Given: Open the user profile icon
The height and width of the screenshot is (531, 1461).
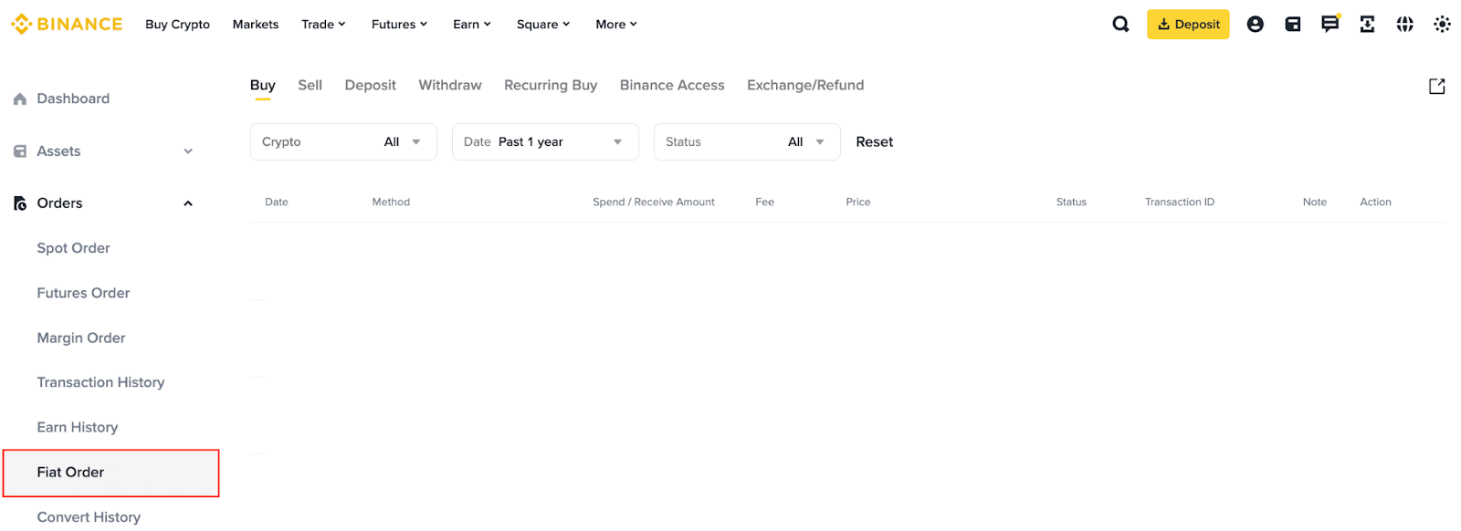Looking at the screenshot, I should (x=1255, y=25).
